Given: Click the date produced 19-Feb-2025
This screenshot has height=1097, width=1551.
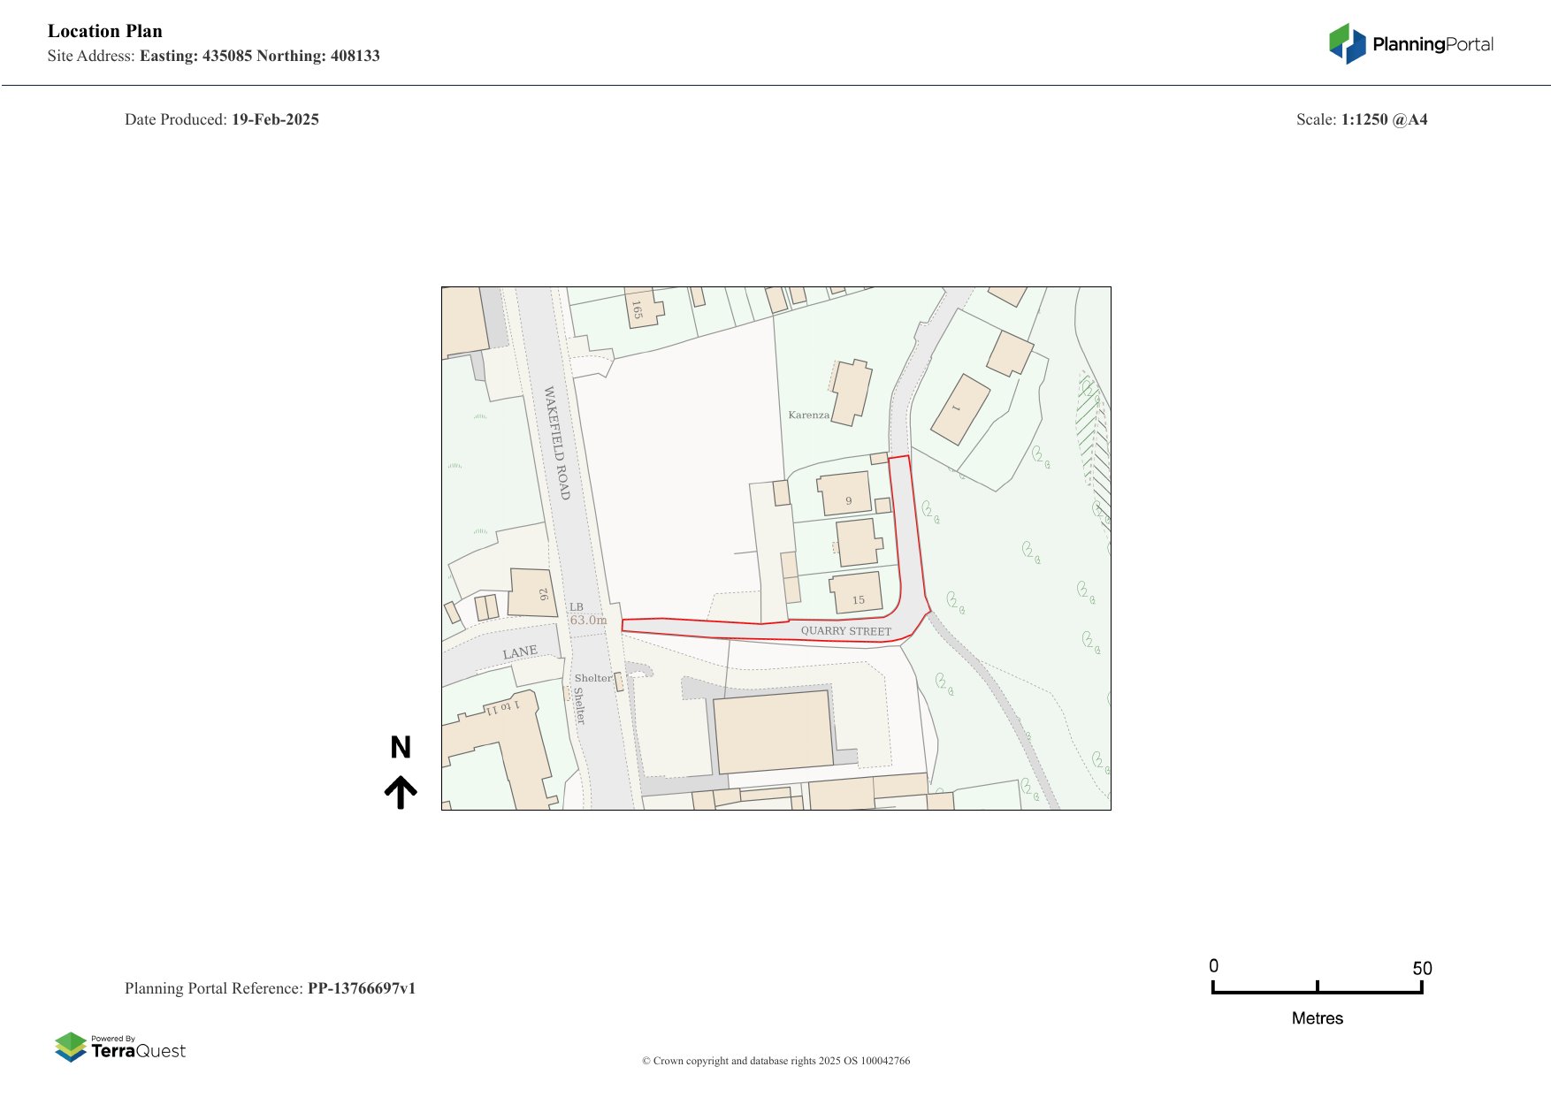Looking at the screenshot, I should click(x=275, y=119).
